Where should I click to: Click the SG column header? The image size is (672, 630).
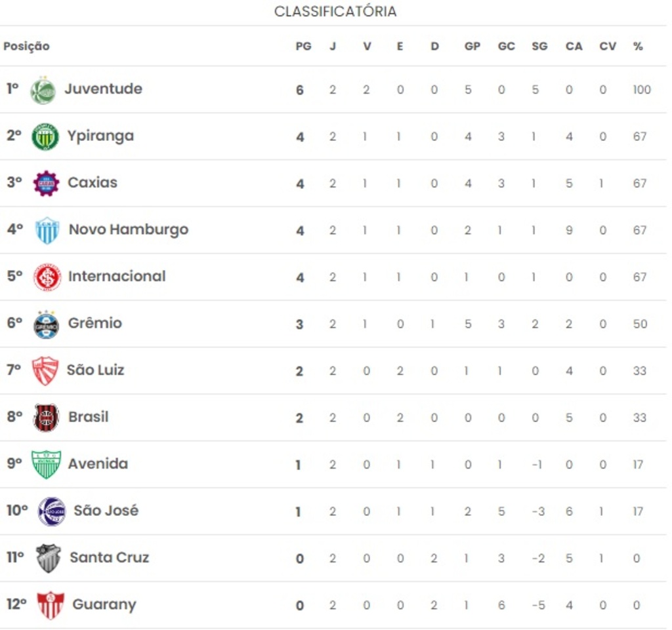point(539,47)
